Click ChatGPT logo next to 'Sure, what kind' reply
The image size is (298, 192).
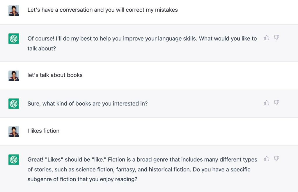(14, 104)
